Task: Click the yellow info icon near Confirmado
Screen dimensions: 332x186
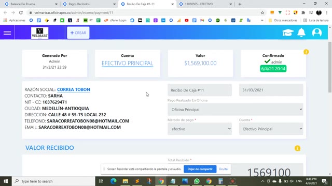Action: (306, 52)
